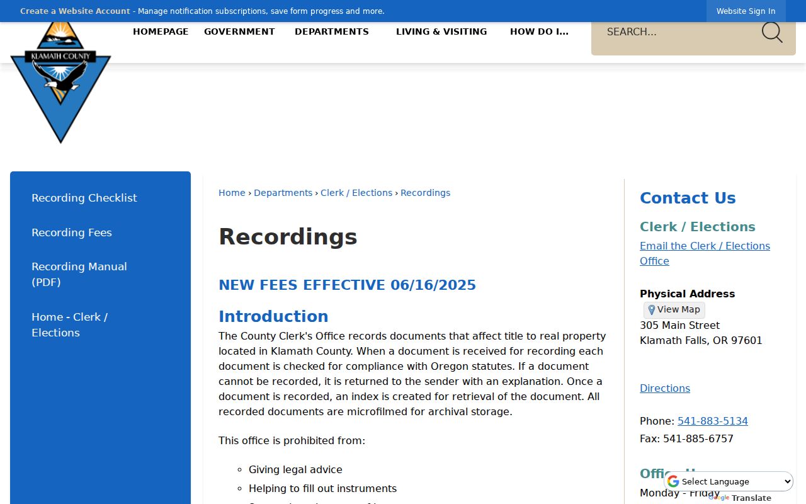The image size is (806, 504).
Task: Click the 'Fax: 541-885-6757' text
Action: [686, 439]
